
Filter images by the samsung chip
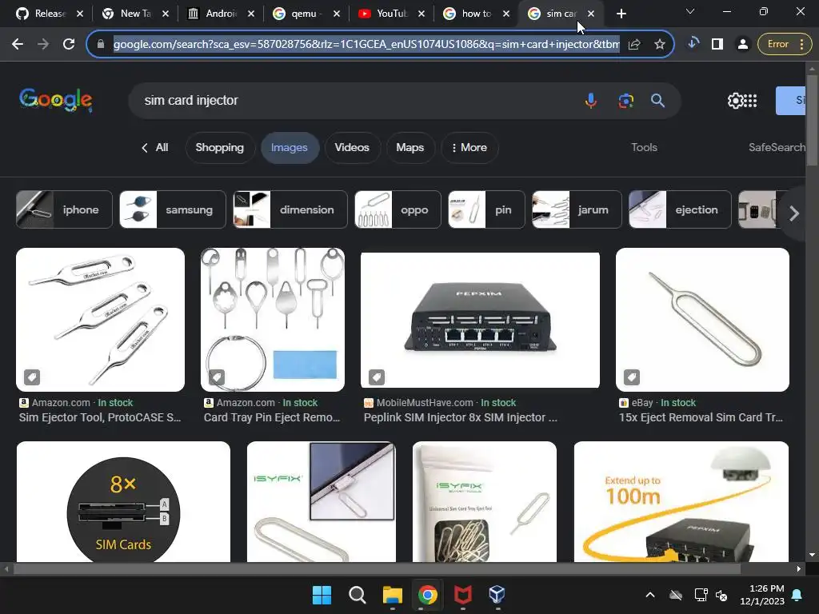(x=173, y=210)
